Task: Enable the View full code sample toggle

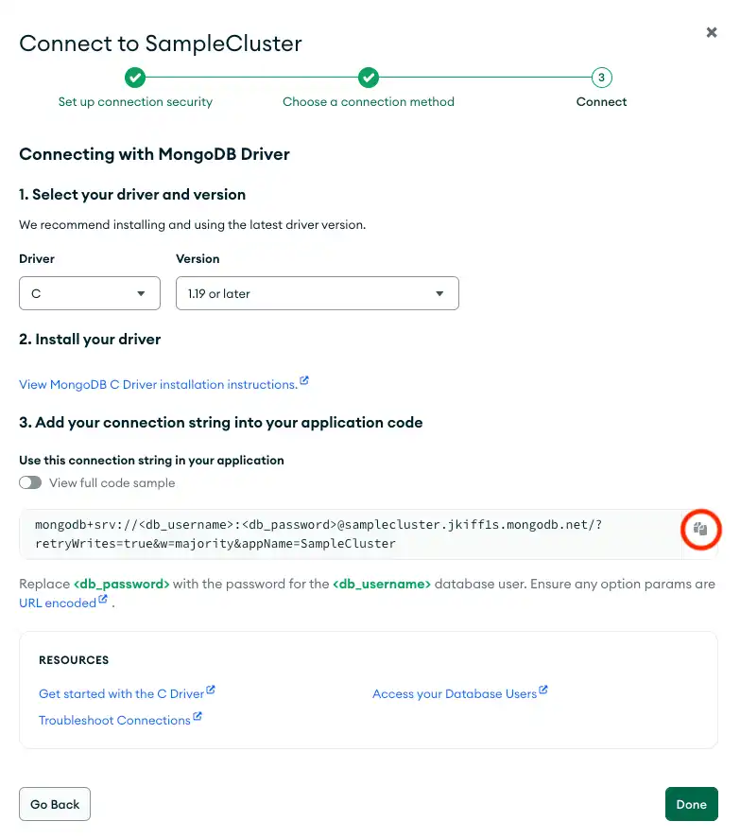Action: [x=29, y=482]
